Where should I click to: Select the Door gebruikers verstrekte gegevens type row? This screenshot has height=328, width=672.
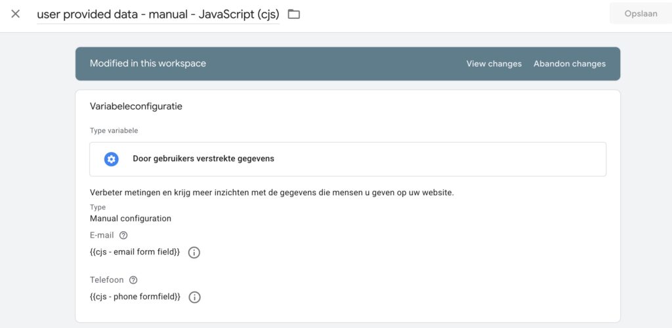[348, 159]
